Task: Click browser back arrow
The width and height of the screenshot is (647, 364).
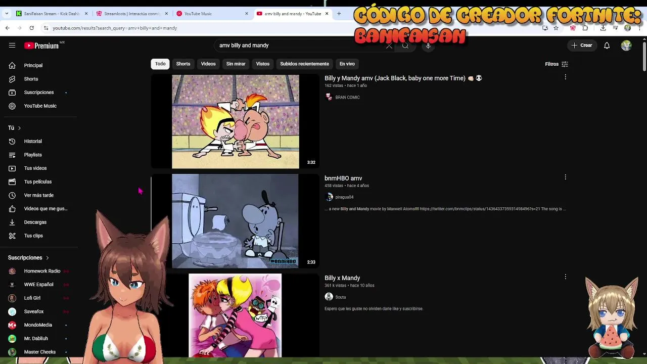Action: point(7,28)
